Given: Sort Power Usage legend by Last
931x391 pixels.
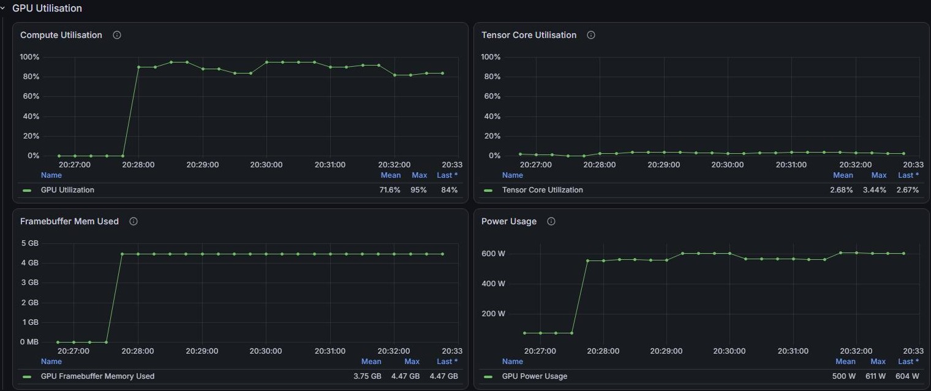Looking at the screenshot, I should pos(909,362).
